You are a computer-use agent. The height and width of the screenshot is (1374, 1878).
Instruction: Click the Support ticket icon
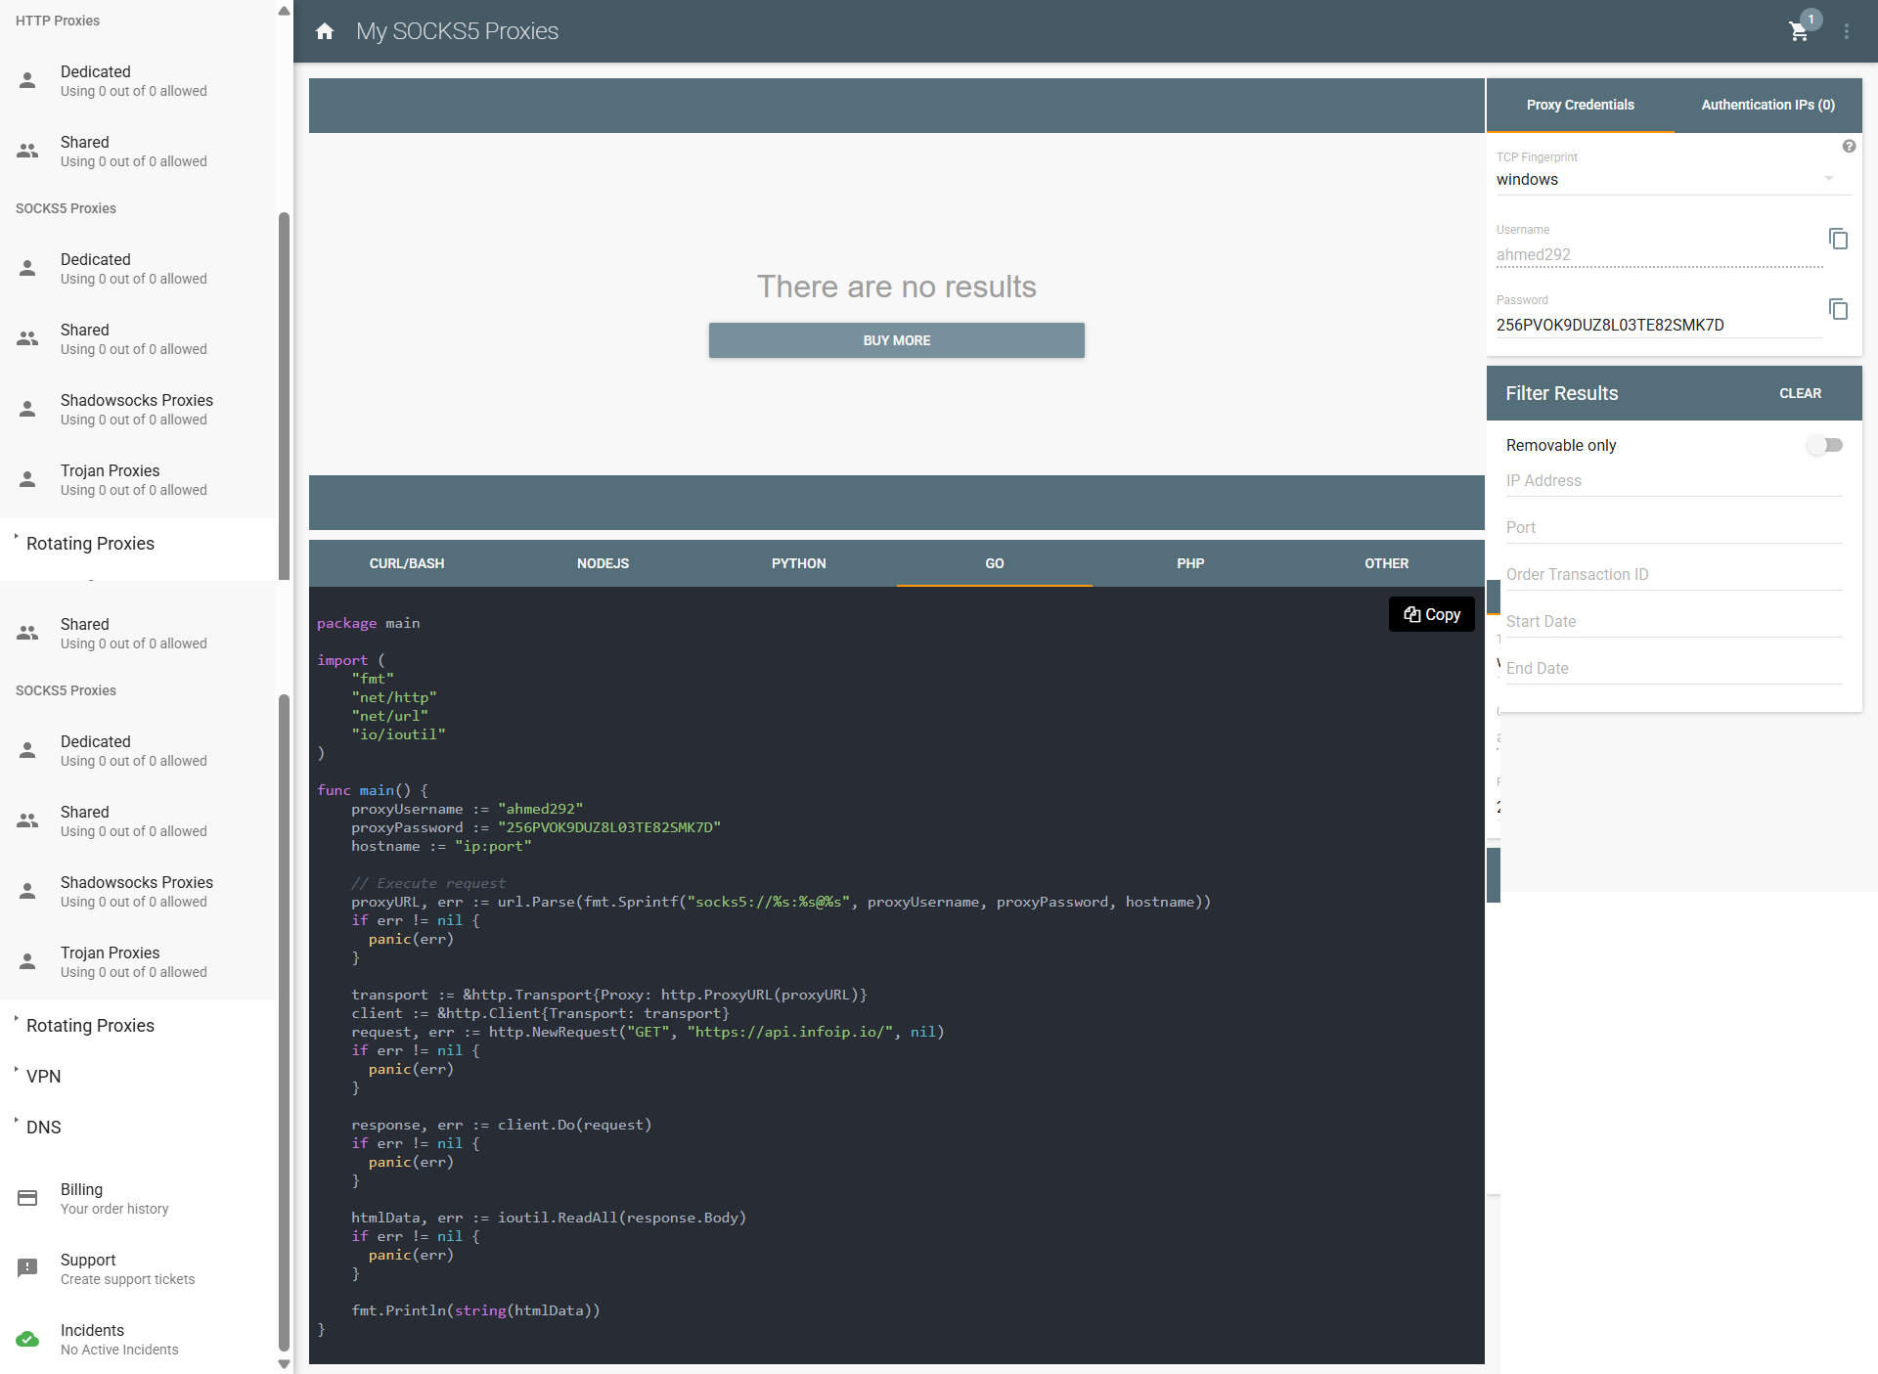pyautogui.click(x=27, y=1268)
